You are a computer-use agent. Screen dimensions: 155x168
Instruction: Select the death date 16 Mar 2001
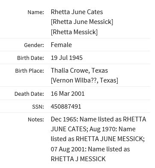coord(68,94)
